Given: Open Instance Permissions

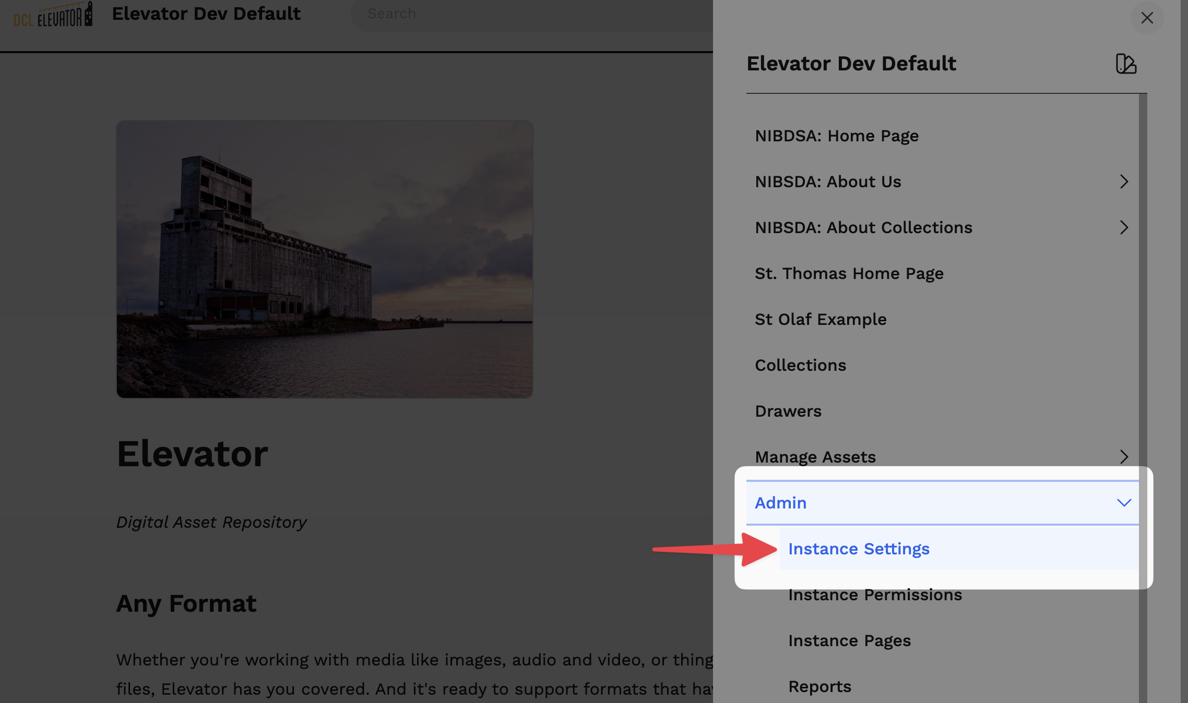Looking at the screenshot, I should (x=875, y=594).
